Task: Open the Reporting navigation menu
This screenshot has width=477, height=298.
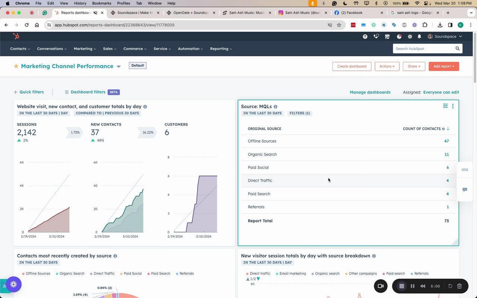Action: click(221, 49)
